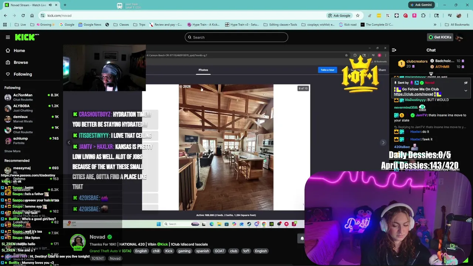Open the Chrome apps grid in the bookmarks bar
The image size is (473, 266).
(x=5, y=25)
